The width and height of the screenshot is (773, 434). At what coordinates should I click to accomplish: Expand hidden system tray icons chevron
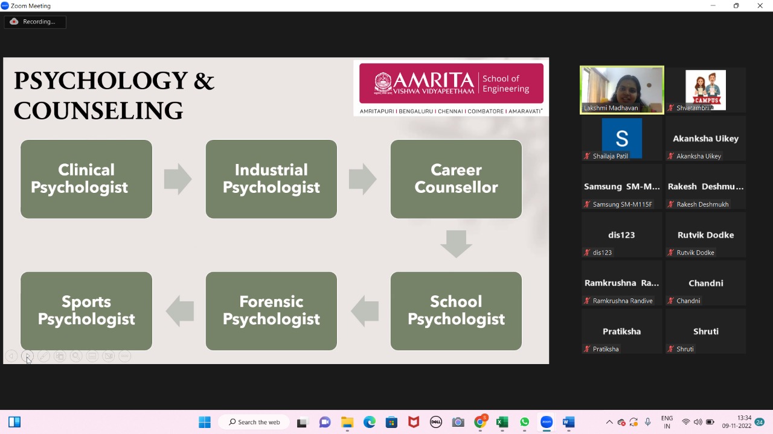click(x=609, y=422)
